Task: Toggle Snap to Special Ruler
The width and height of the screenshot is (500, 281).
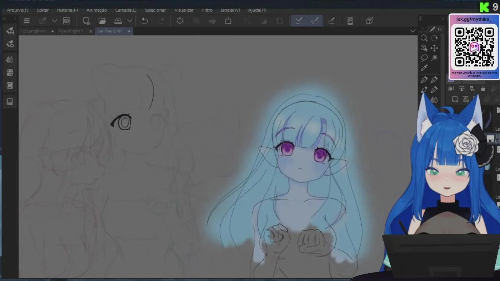Action: 315,21
